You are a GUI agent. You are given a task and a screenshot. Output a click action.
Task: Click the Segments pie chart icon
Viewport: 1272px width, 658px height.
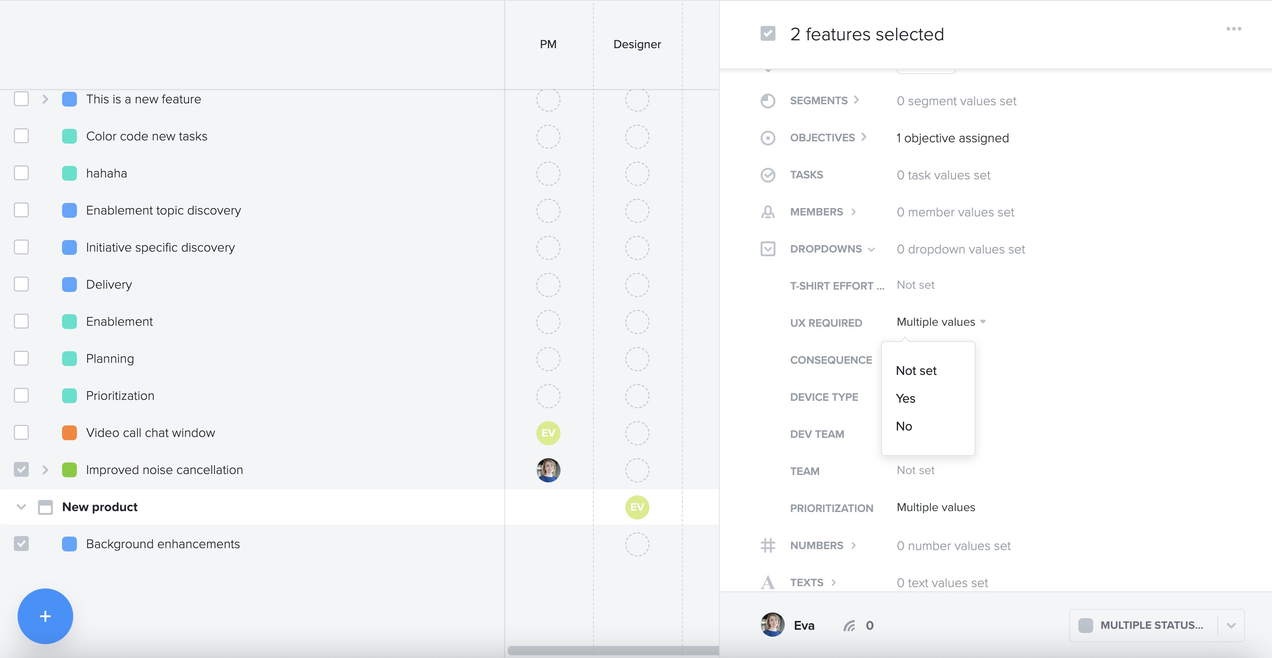coord(768,101)
